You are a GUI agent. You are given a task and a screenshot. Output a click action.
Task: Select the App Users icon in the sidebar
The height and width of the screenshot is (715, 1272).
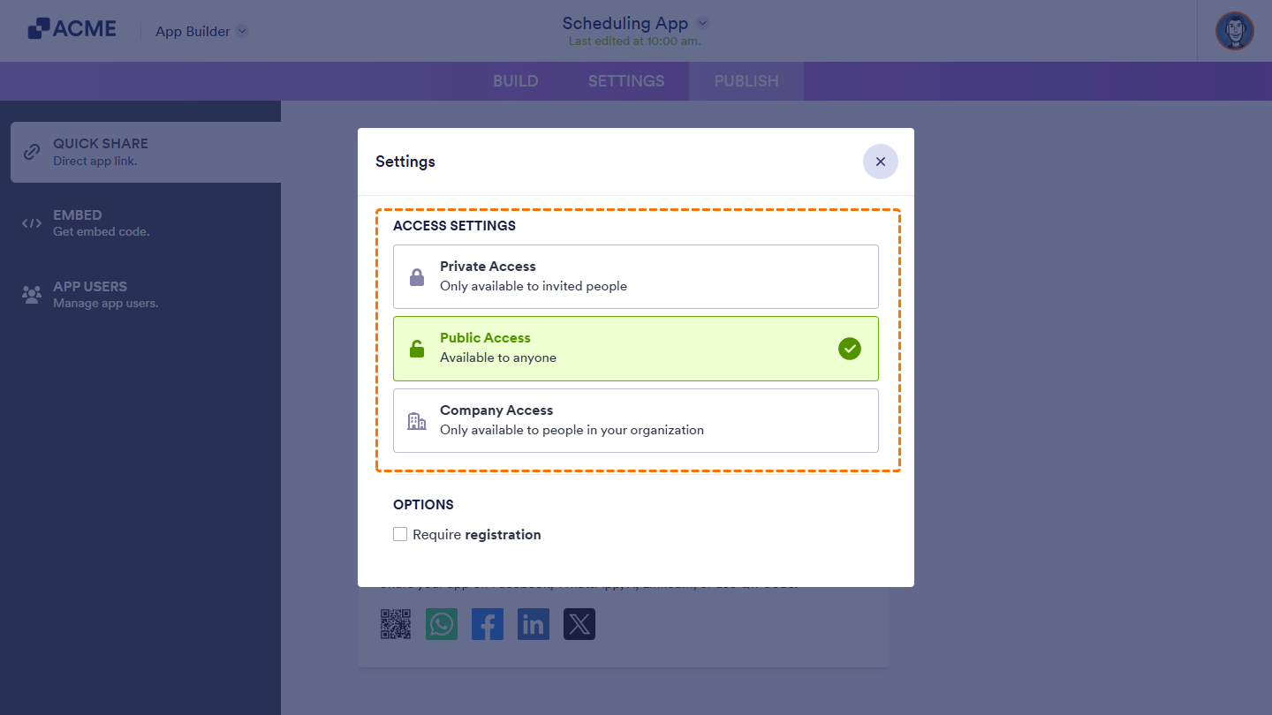tap(31, 294)
